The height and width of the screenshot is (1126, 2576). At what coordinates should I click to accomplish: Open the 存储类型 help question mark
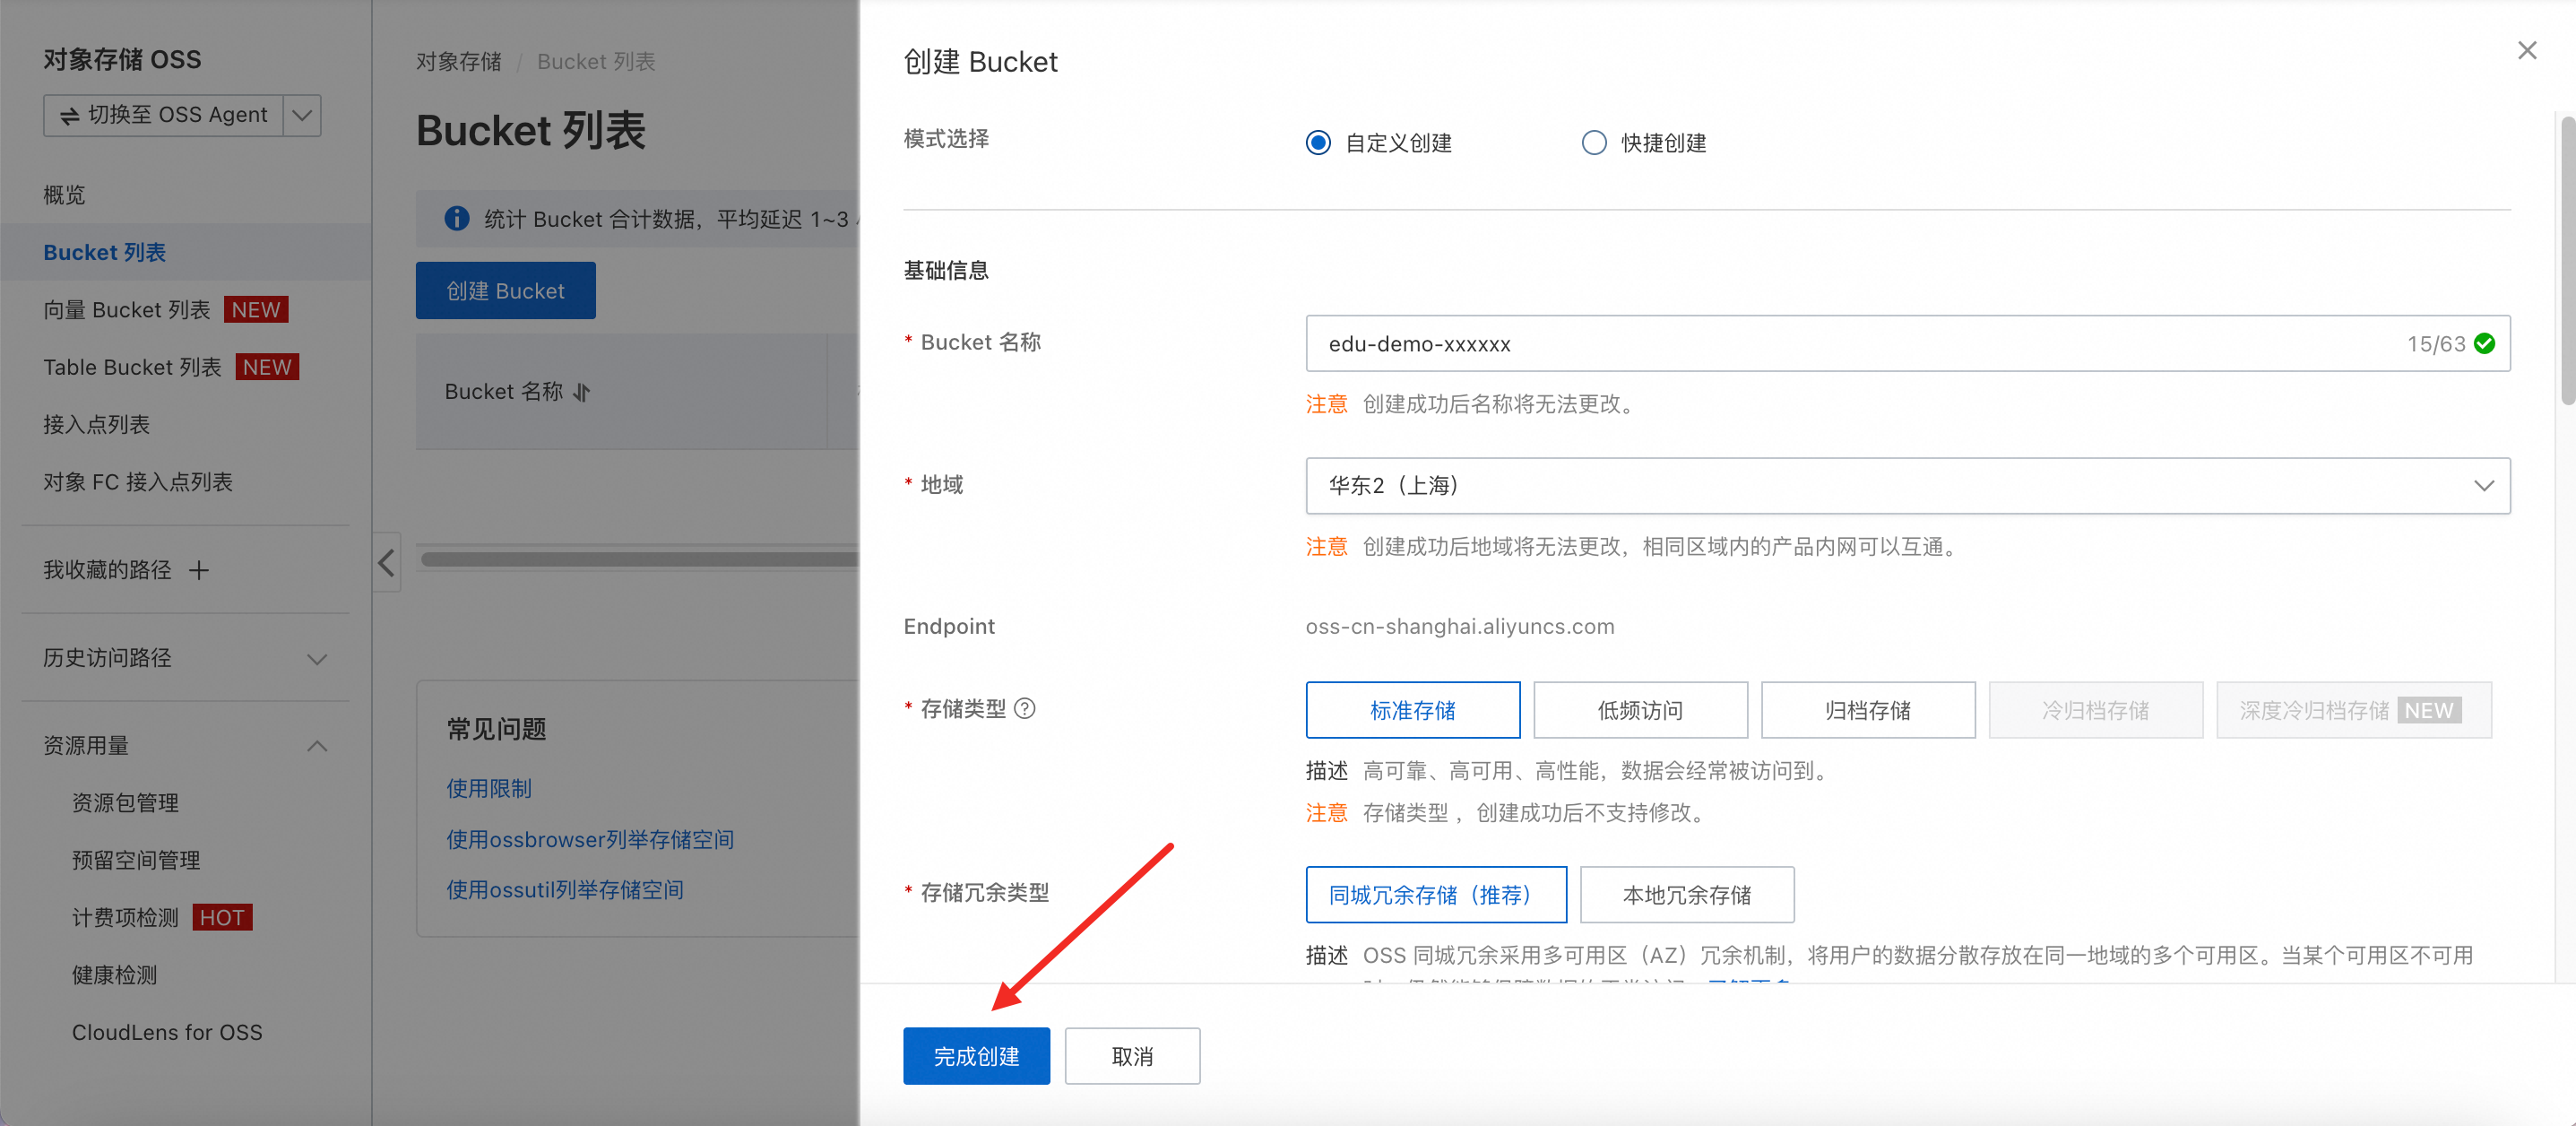point(1025,708)
